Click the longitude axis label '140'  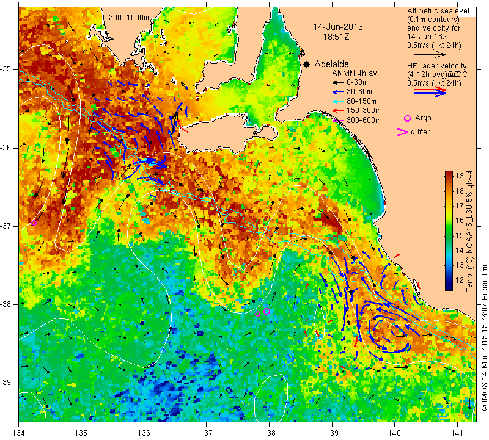pyautogui.click(x=394, y=433)
